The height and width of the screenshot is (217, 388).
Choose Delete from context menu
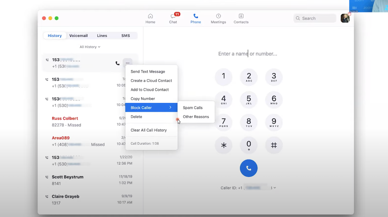[x=151, y=117]
